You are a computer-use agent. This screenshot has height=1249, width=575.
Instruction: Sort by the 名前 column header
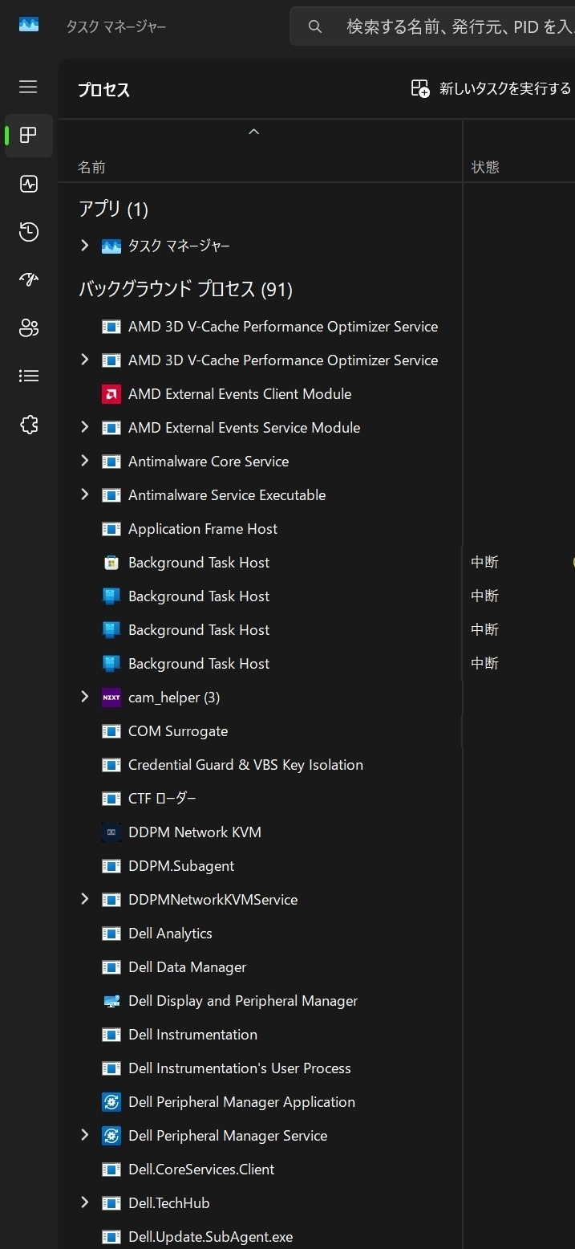pyautogui.click(x=91, y=167)
